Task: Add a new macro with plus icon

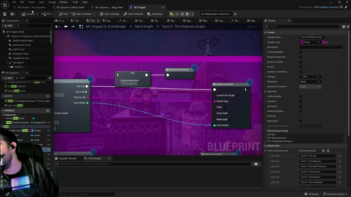Action: tap(48, 96)
